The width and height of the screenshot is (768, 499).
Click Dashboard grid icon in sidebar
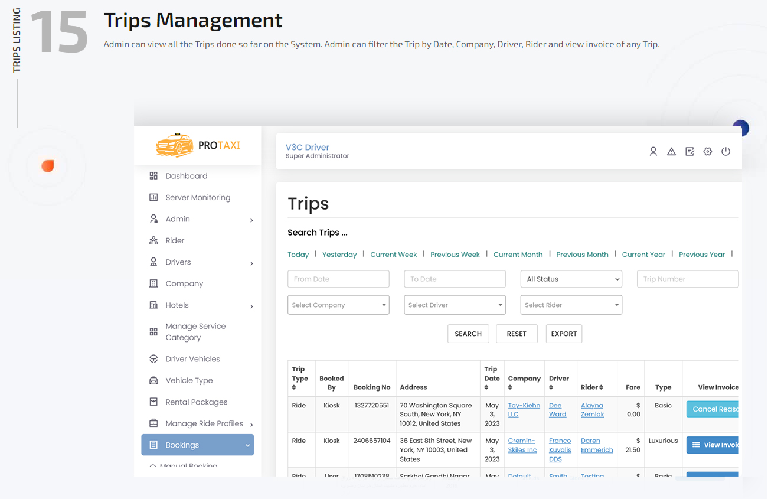coord(153,176)
